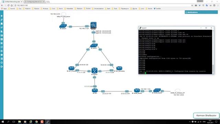Click the PuTTY icon in Switch1 title bar

coord(140,28)
